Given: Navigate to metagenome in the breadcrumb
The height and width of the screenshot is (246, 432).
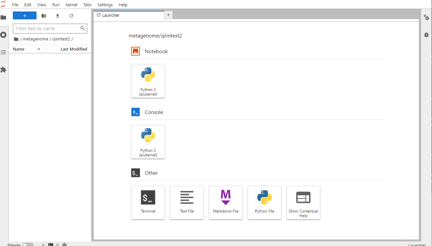Looking at the screenshot, I should coord(36,39).
